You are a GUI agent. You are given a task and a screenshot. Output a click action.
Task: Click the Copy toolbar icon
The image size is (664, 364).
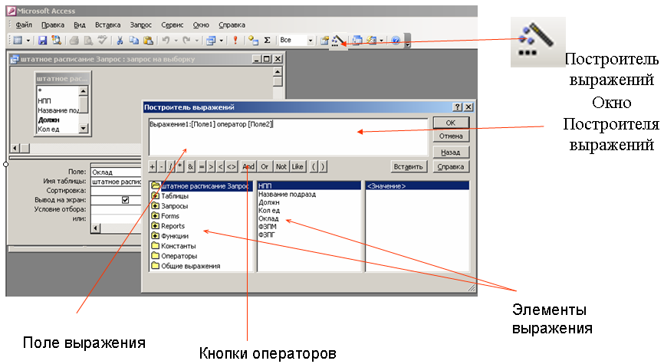click(x=134, y=40)
